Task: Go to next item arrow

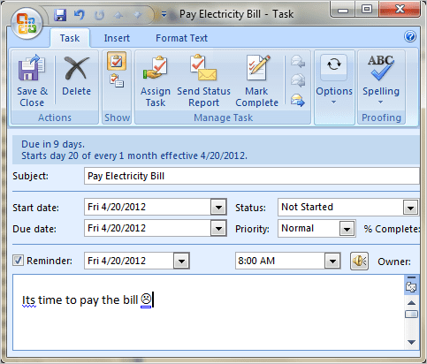Action: point(137,15)
